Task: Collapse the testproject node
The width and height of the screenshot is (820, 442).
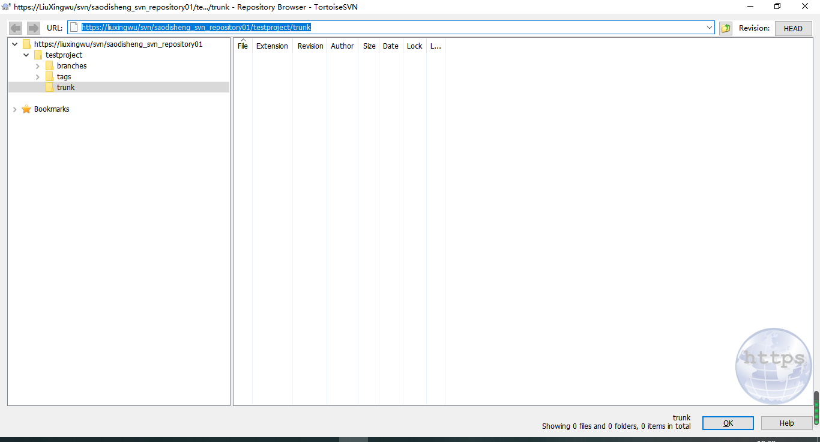Action: [x=26, y=55]
